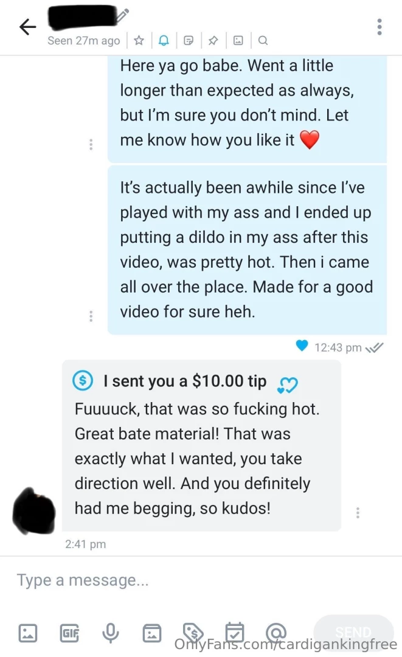Mention someone using the @ icon
Viewport: 402px width, 657px height.
coord(276,633)
